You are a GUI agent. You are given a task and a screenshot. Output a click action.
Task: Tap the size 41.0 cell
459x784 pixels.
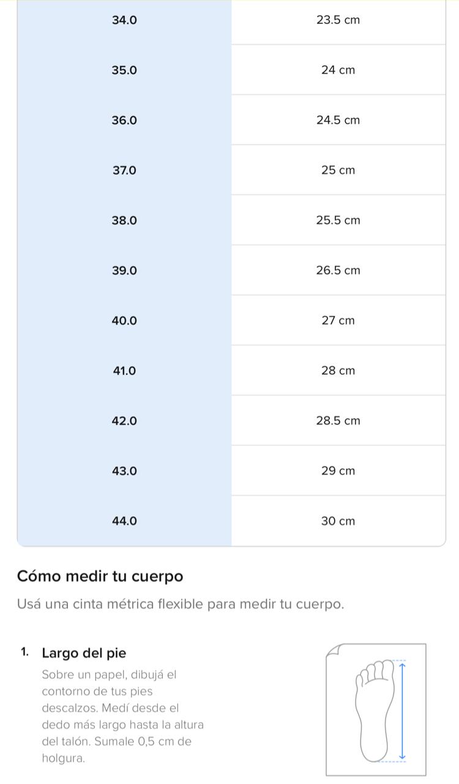pyautogui.click(x=124, y=371)
